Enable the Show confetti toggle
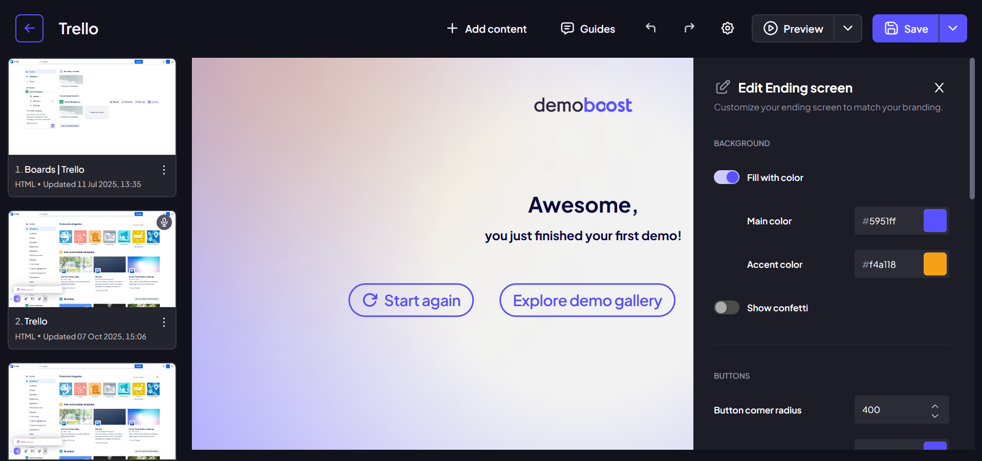The width and height of the screenshot is (982, 461). (727, 308)
